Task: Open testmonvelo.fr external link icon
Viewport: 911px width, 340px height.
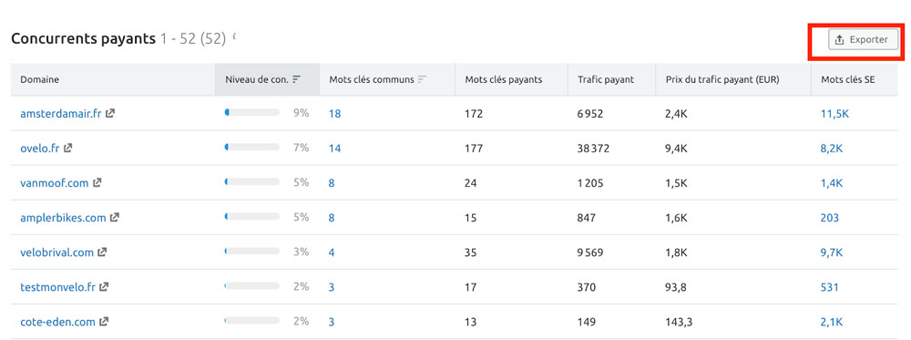Action: (x=104, y=287)
